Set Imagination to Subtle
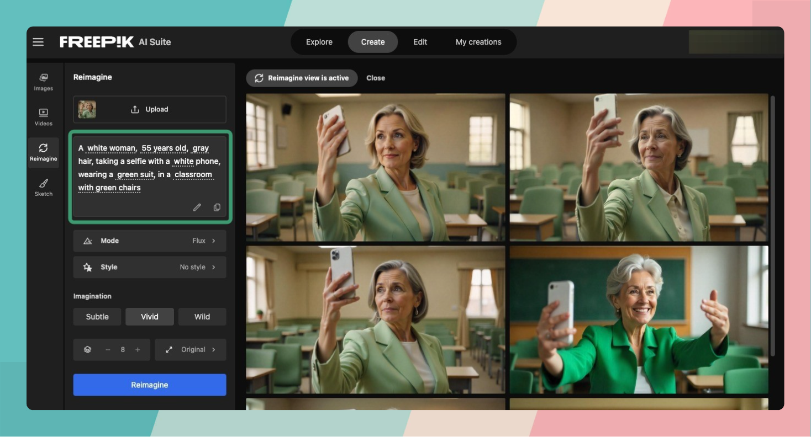This screenshot has width=811, height=437. 97,317
